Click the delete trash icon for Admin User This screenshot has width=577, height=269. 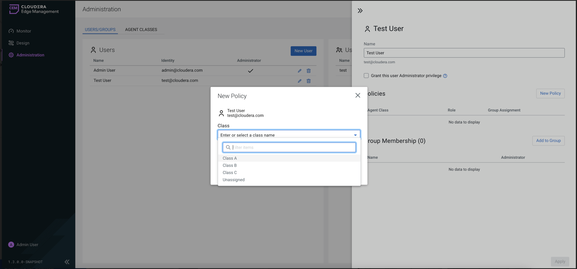pos(309,71)
